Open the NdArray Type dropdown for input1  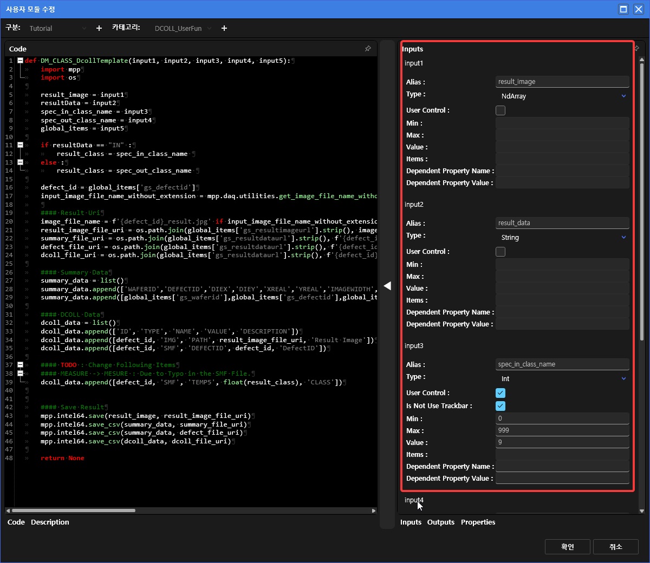point(562,96)
